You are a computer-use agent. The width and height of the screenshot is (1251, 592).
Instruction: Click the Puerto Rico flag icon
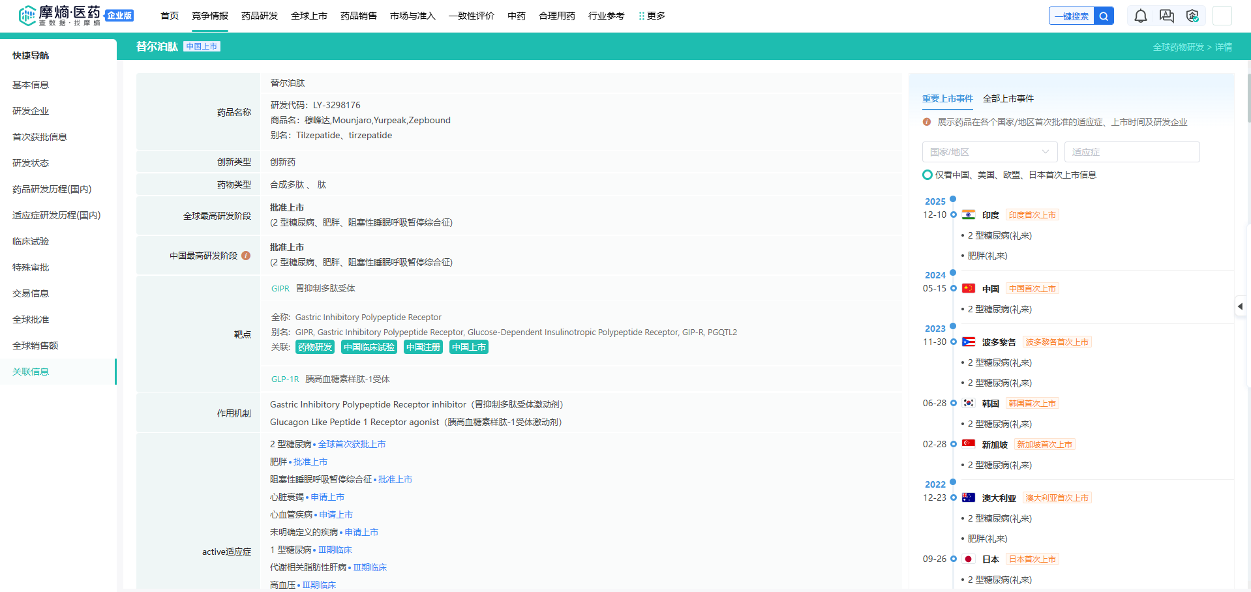tap(969, 342)
